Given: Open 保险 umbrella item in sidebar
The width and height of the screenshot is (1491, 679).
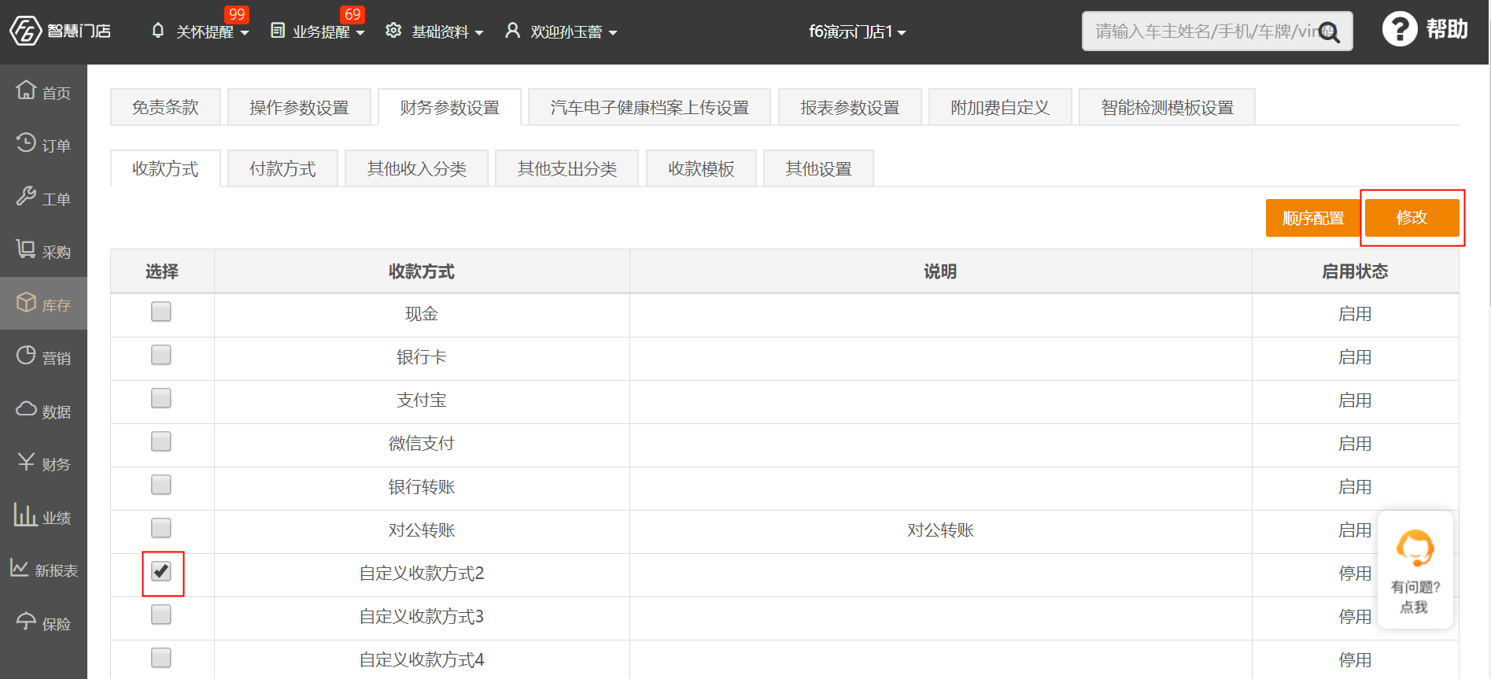Looking at the screenshot, I should [x=43, y=622].
